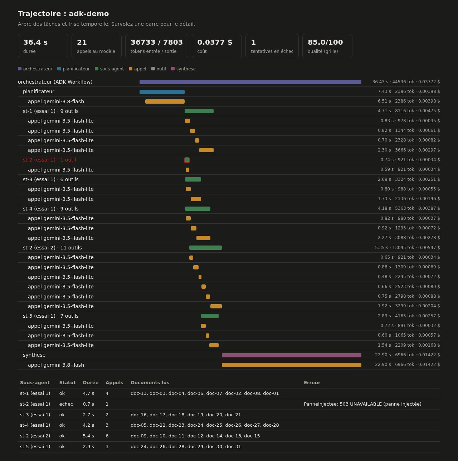Select the "st-1 (essai 1) · 9 outils" tree row
This screenshot has width=458, height=461.
click(229, 111)
